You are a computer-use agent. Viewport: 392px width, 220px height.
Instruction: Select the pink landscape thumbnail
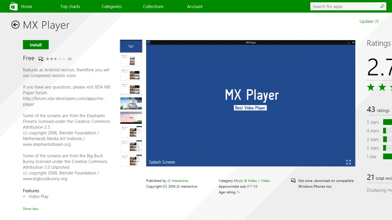point(131,118)
